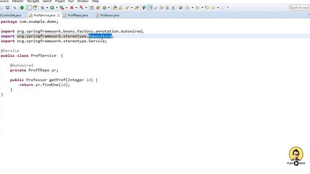Click the globe web browser icon

181,8
